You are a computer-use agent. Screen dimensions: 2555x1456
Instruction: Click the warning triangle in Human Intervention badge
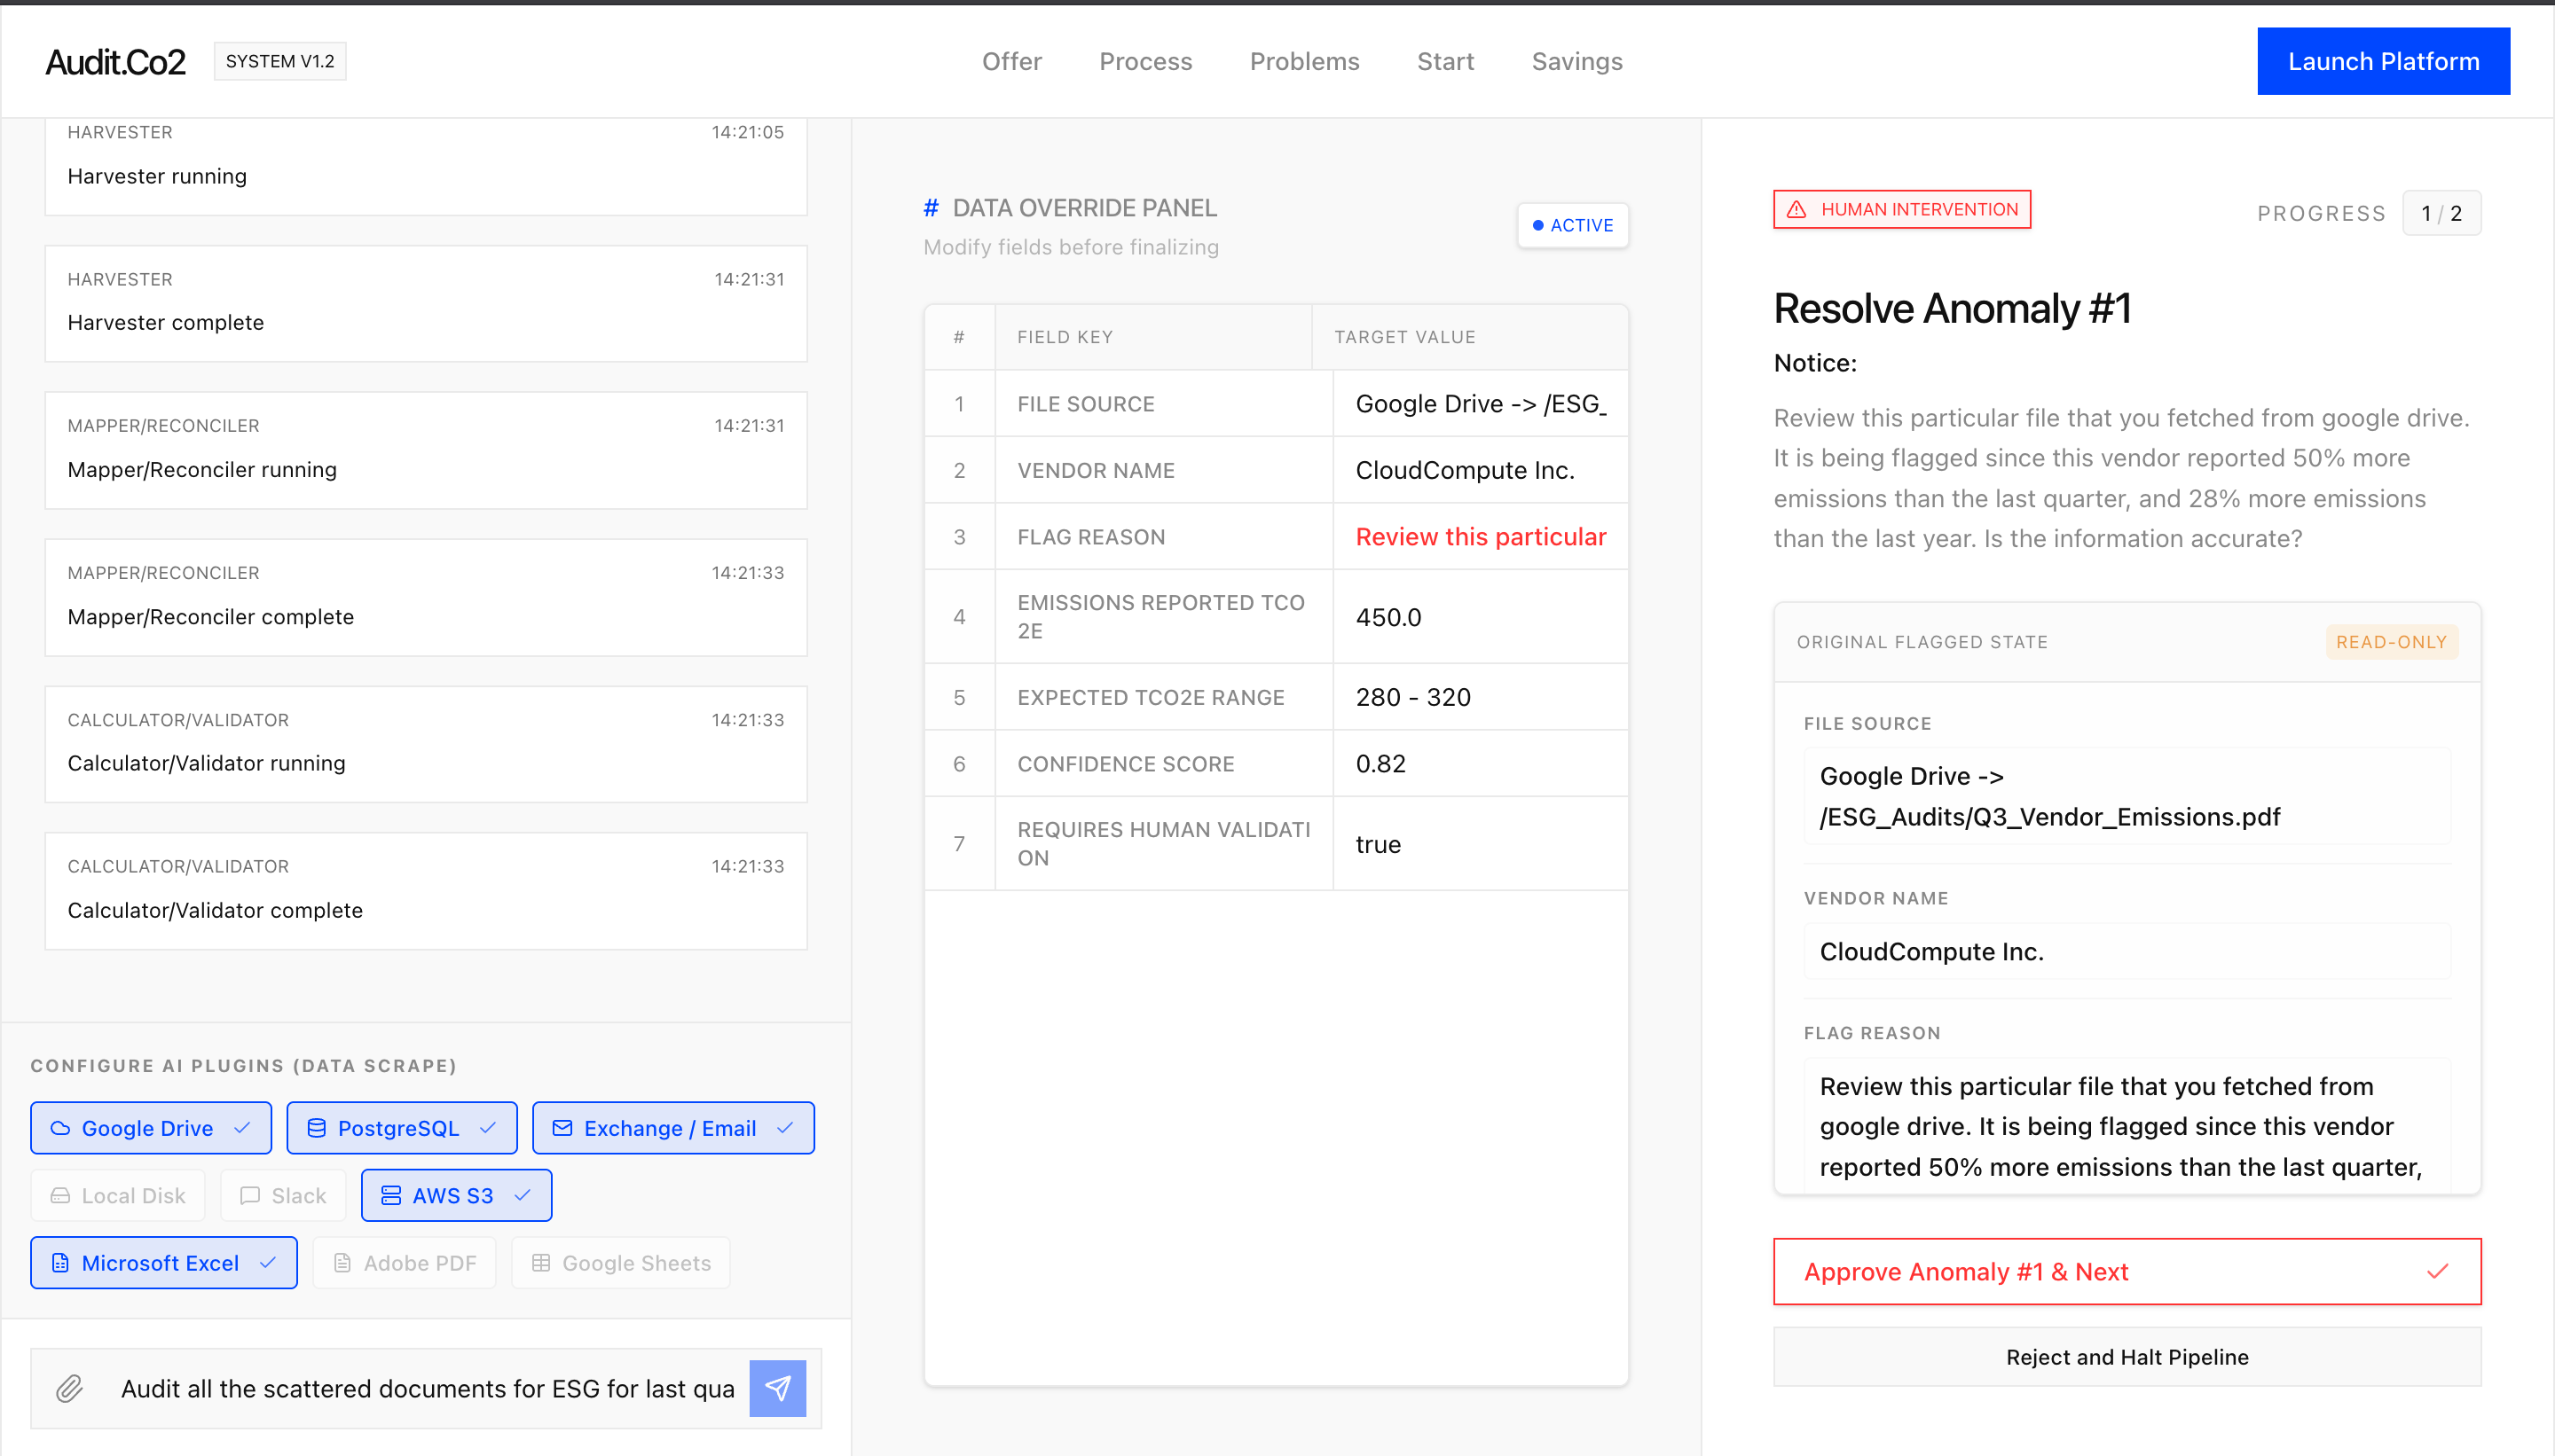pyautogui.click(x=1796, y=209)
